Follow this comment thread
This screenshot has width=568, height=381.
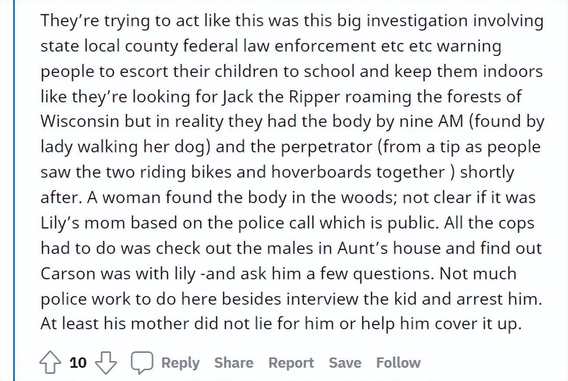point(398,363)
